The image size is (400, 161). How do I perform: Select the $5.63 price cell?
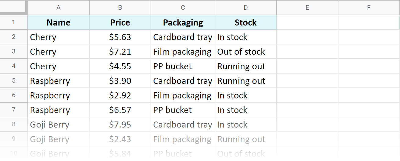click(x=120, y=37)
